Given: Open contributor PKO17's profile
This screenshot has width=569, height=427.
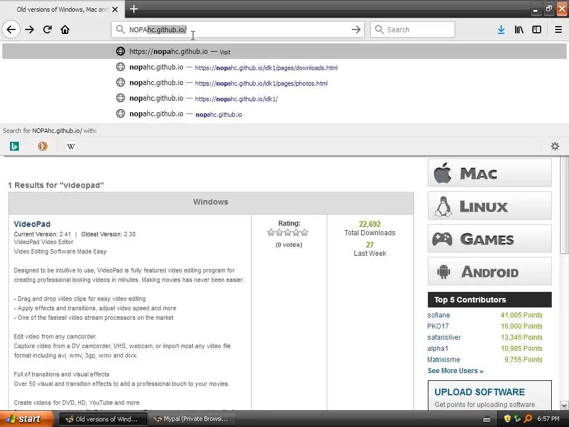Looking at the screenshot, I should tap(438, 326).
